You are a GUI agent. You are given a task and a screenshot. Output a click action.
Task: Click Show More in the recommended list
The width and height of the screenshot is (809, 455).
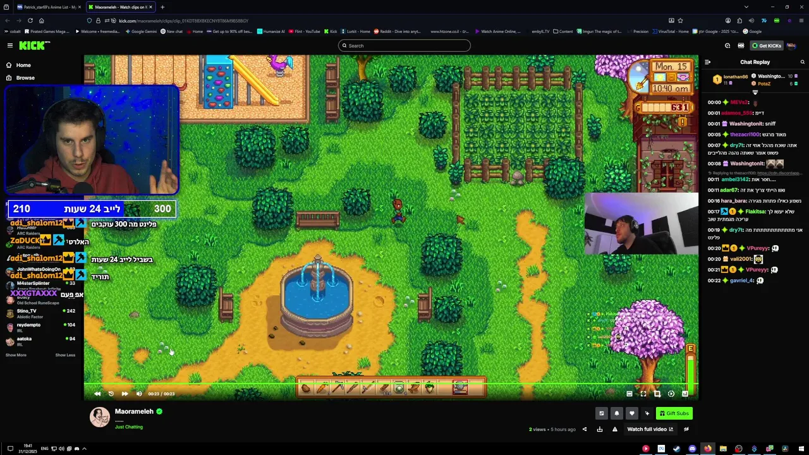[16, 355]
